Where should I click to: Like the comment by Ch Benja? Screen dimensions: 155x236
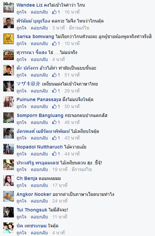click(x=21, y=185)
